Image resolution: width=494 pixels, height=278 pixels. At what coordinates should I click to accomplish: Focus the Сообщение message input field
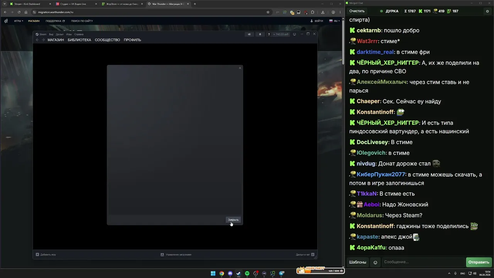[x=423, y=262]
